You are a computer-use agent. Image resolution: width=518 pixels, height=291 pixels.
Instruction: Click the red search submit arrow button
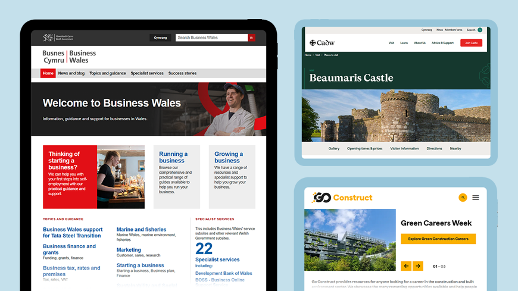[x=252, y=37]
